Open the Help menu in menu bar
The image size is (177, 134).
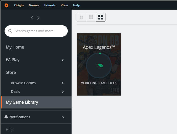[77, 5]
